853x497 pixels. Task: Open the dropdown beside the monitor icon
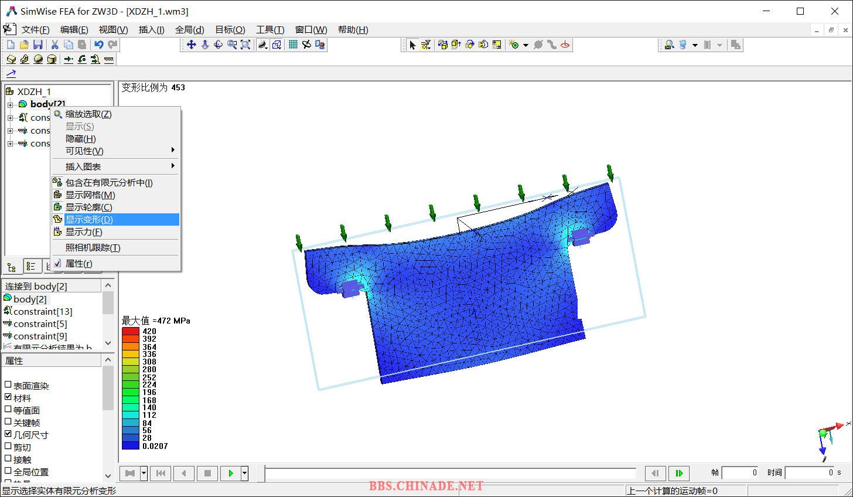click(x=695, y=45)
